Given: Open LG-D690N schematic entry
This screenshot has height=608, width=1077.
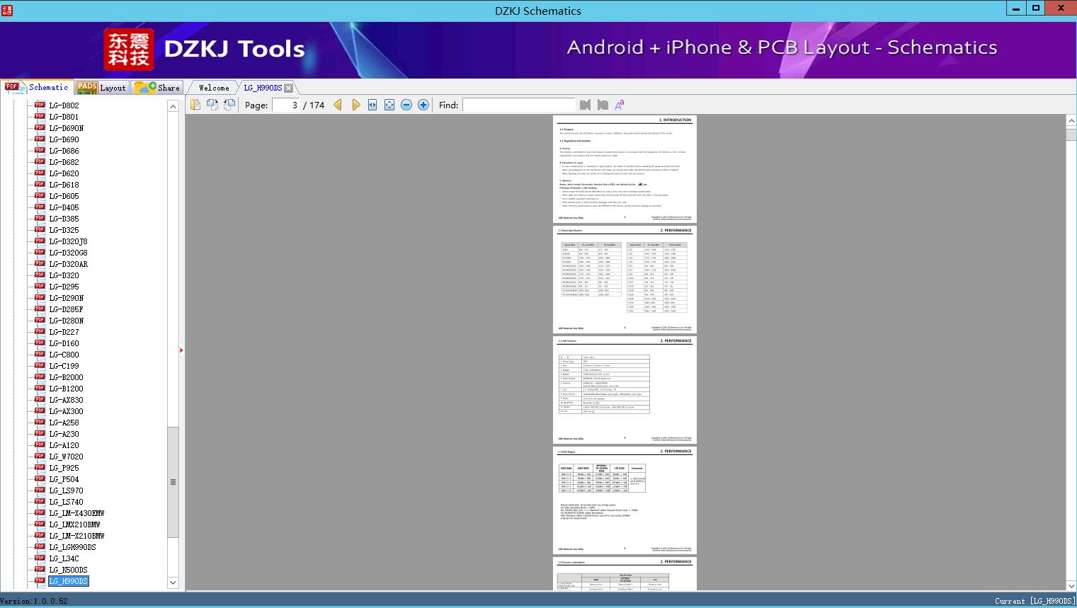Looking at the screenshot, I should pos(67,128).
